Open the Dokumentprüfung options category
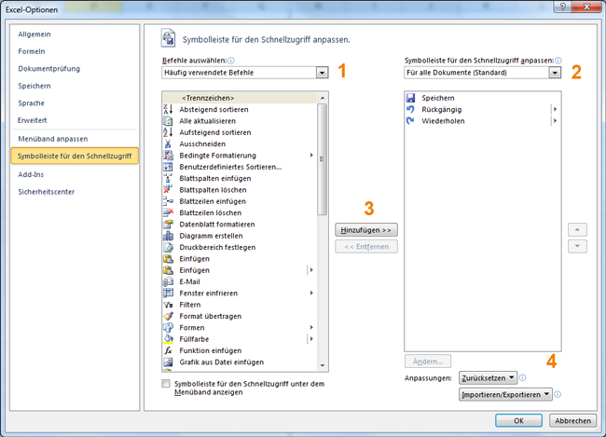 49,69
